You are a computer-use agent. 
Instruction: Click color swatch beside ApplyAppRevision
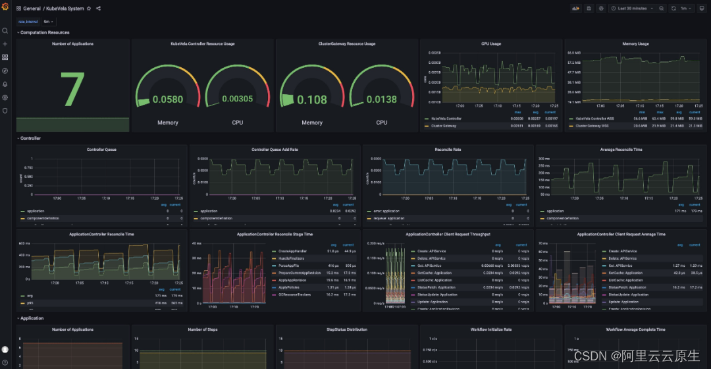(275, 280)
